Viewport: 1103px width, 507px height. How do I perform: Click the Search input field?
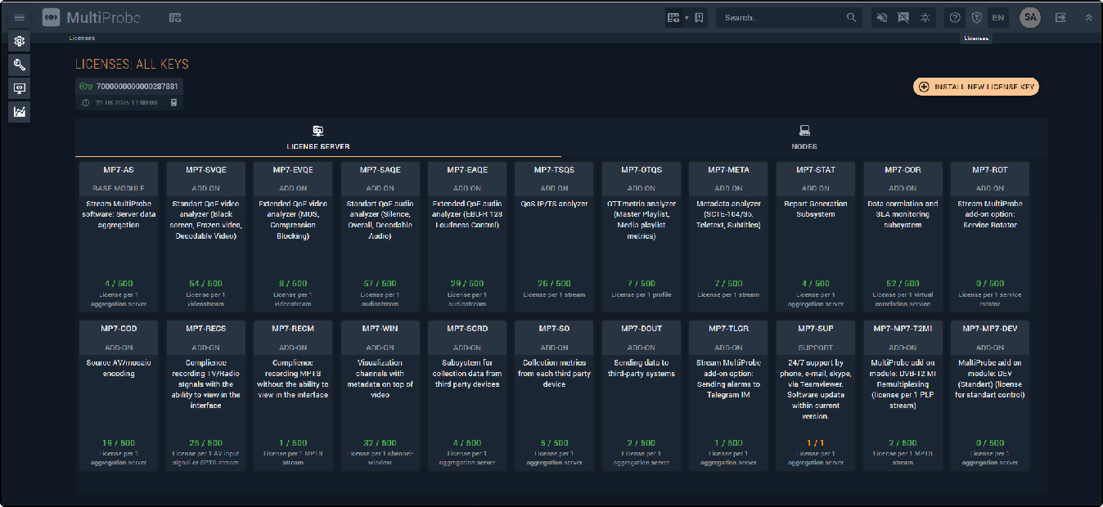pyautogui.click(x=781, y=17)
